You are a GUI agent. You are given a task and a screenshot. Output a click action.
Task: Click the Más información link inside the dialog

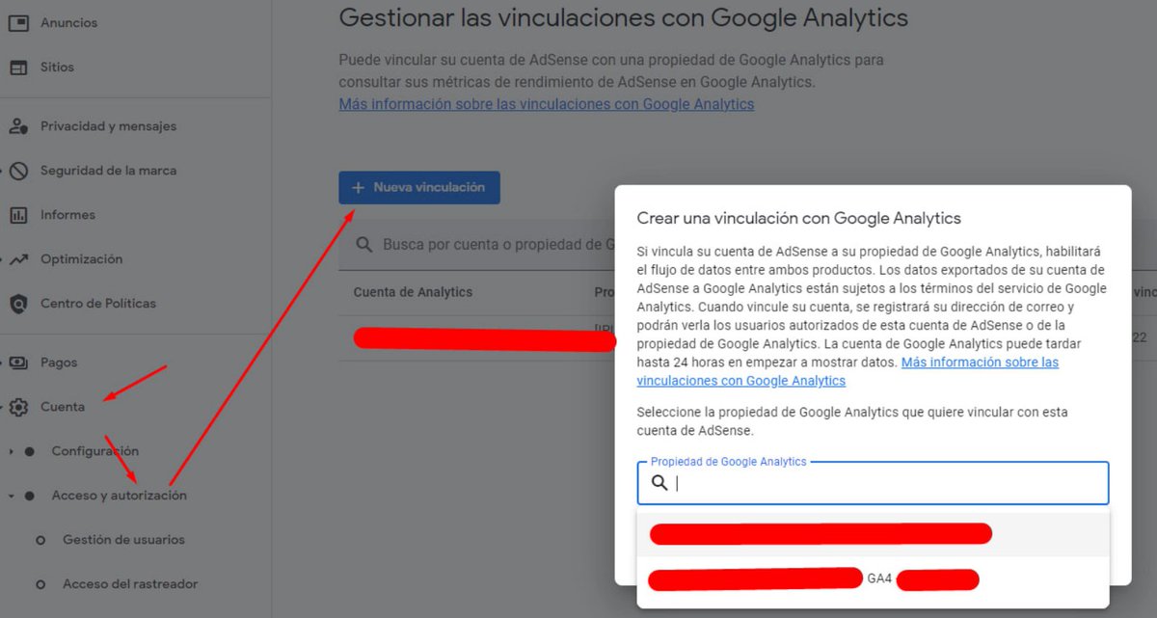980,362
